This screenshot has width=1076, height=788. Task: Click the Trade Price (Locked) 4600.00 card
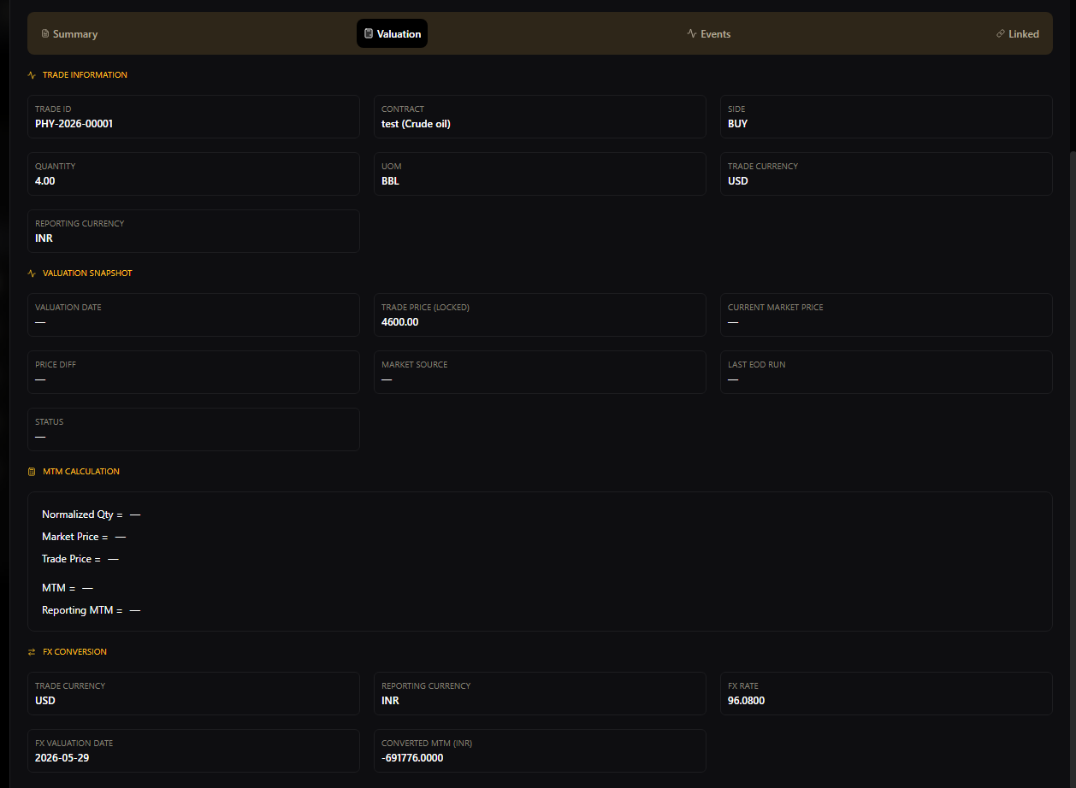point(540,315)
